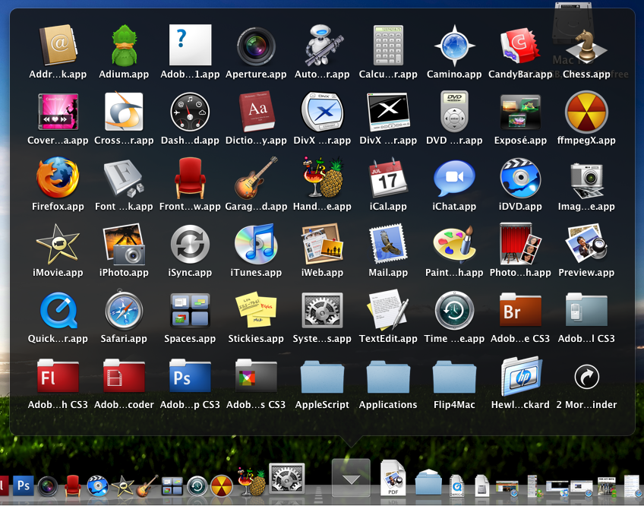Open Adobe Bridge CS3 folder

coord(520,310)
